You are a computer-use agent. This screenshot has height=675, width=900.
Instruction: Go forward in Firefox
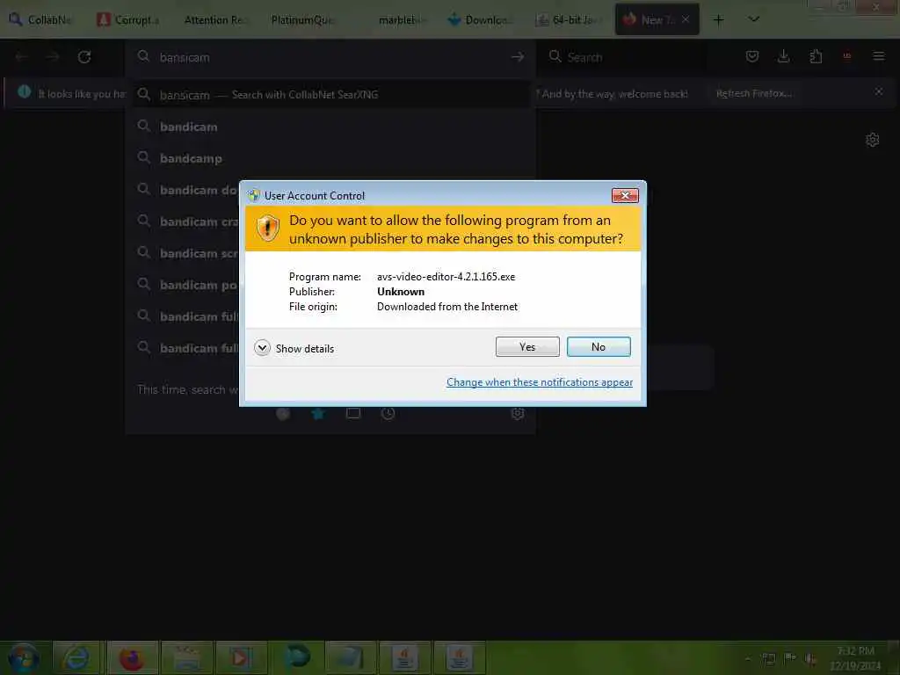click(x=53, y=57)
